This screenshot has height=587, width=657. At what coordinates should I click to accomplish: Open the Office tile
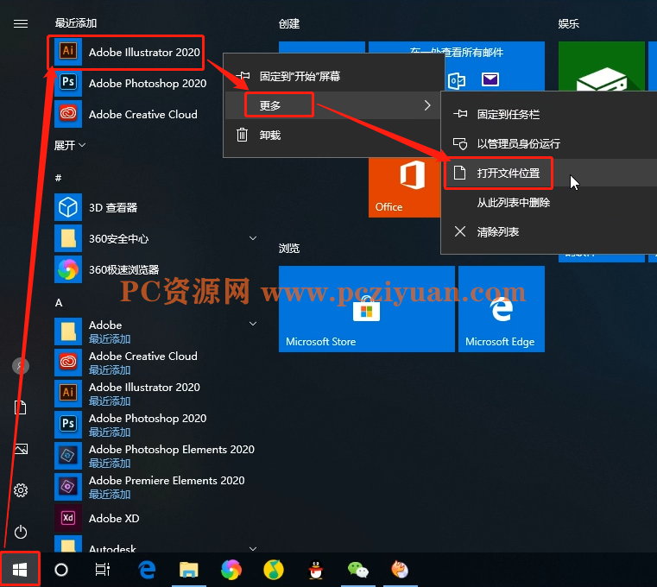404,187
